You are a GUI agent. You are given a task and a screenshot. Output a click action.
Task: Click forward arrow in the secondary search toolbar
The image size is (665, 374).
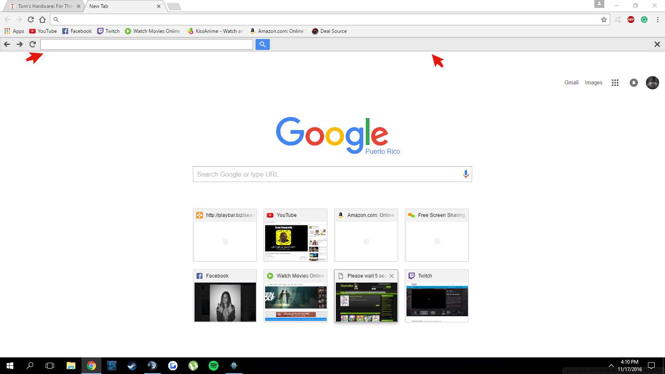coord(20,44)
